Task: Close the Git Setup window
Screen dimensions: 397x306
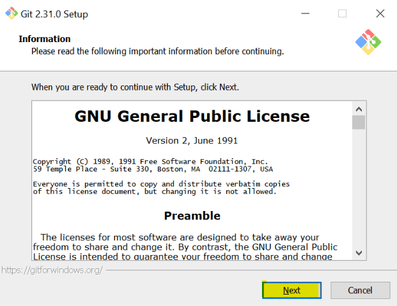Action: [x=380, y=13]
